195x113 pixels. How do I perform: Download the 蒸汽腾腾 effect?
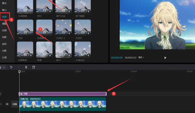tap(88, 11)
